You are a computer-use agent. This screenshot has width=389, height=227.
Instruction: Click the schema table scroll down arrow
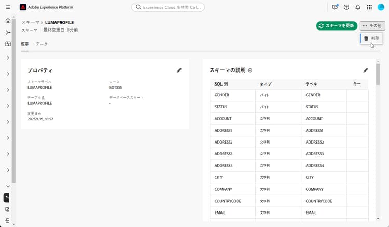pos(378,219)
